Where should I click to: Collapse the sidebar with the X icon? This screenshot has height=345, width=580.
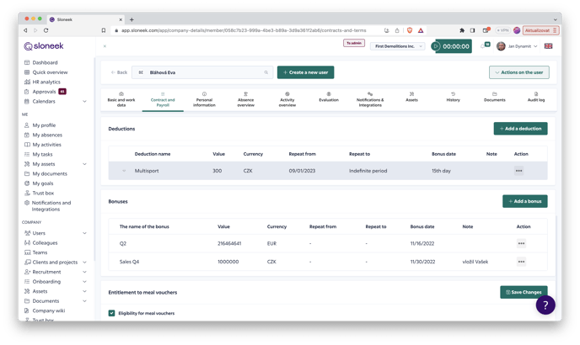(105, 46)
